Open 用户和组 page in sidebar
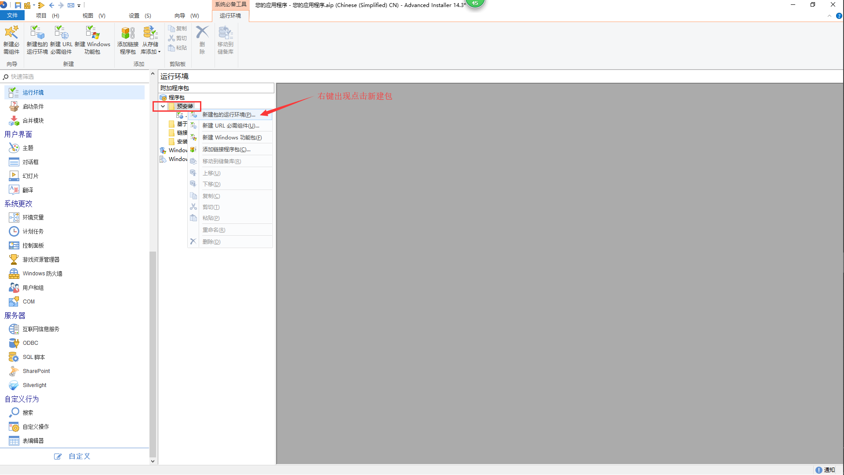Screen dimensions: 844x475 coord(33,288)
